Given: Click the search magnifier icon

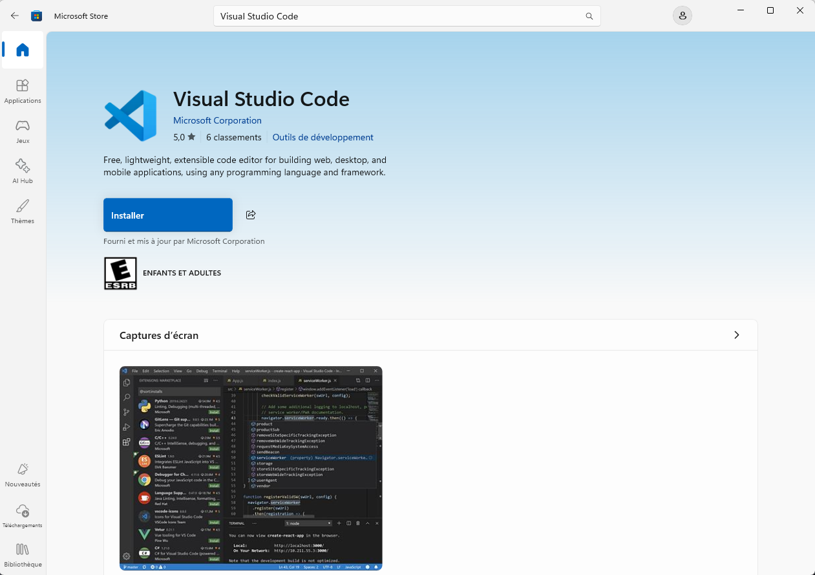Looking at the screenshot, I should pyautogui.click(x=589, y=16).
